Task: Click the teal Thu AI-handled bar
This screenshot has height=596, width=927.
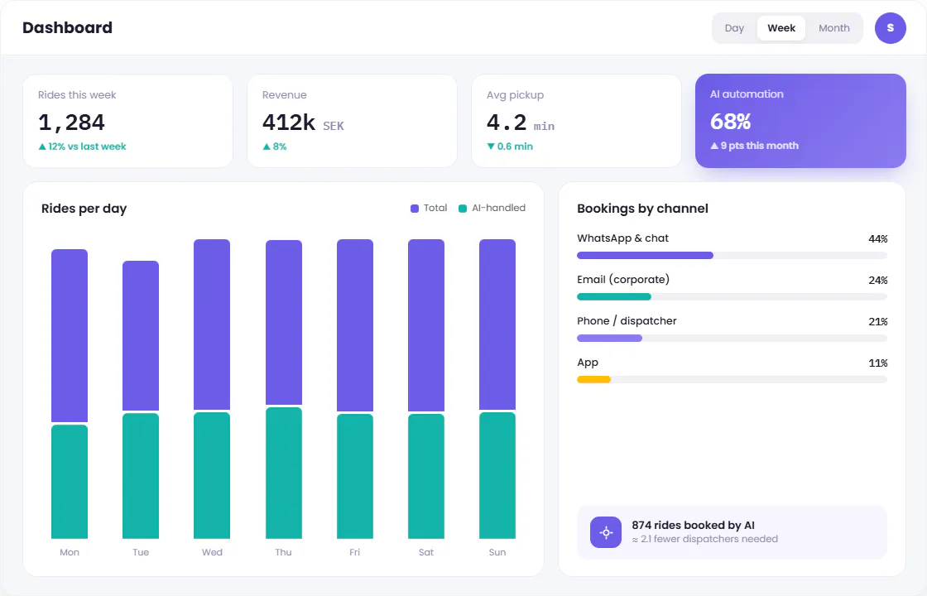Action: pos(284,473)
